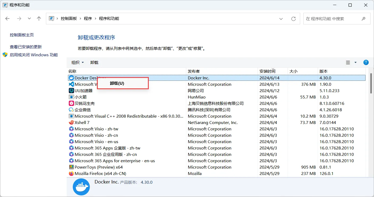Image resolution: width=374 pixels, height=197 pixels.
Task: Click the PowerToys (Preview) x64 icon
Action: 71,167
